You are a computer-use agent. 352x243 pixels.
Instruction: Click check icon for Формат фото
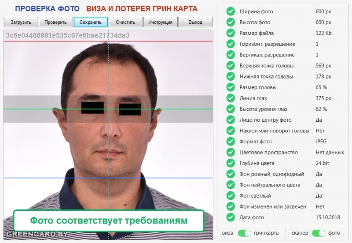(x=230, y=142)
